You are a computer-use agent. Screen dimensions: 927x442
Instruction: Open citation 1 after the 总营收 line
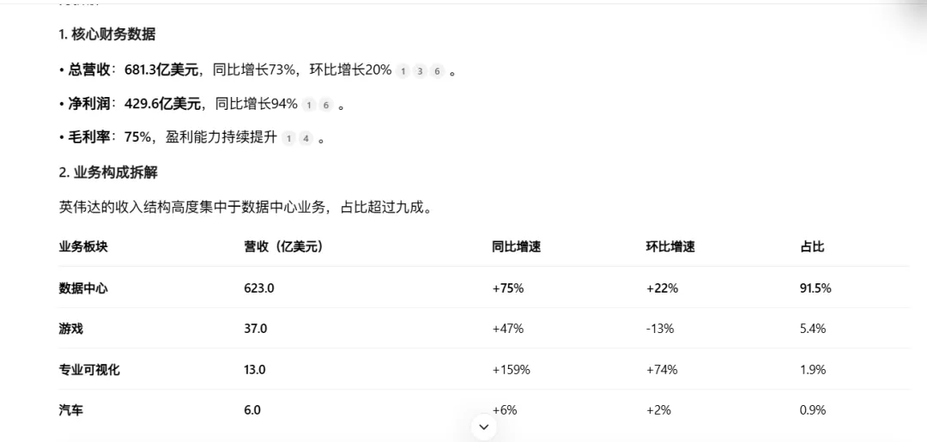point(403,71)
